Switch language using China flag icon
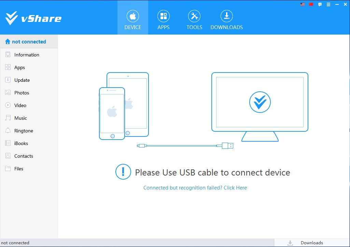The height and width of the screenshot is (247, 350). [311, 4]
